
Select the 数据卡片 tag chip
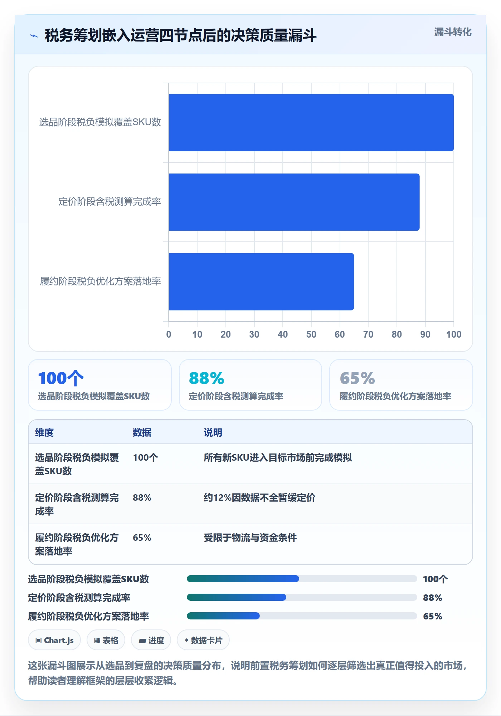click(203, 640)
